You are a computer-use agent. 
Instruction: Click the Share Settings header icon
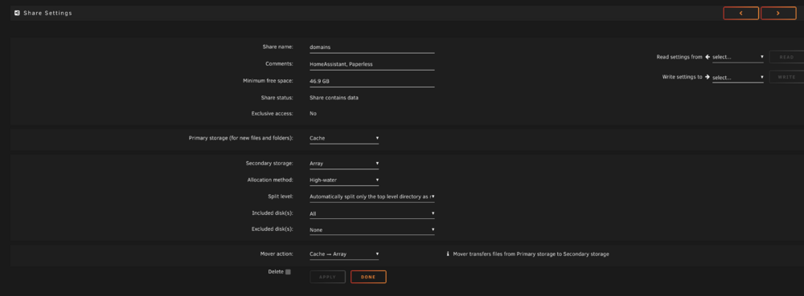[x=17, y=14]
